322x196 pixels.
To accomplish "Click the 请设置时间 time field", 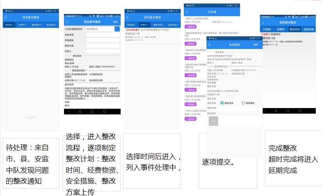I will pyautogui.click(x=100, y=29).
